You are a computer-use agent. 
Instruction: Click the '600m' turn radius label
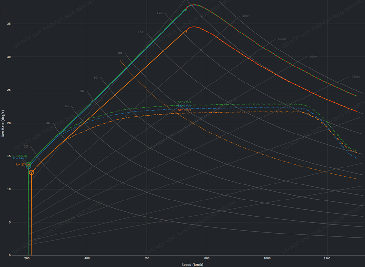point(313,57)
